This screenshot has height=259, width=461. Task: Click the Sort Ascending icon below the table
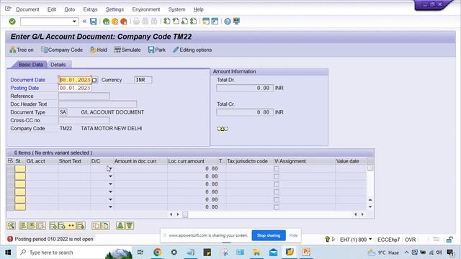coord(120,225)
